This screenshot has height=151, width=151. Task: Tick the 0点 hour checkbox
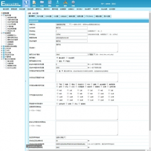click(58, 90)
